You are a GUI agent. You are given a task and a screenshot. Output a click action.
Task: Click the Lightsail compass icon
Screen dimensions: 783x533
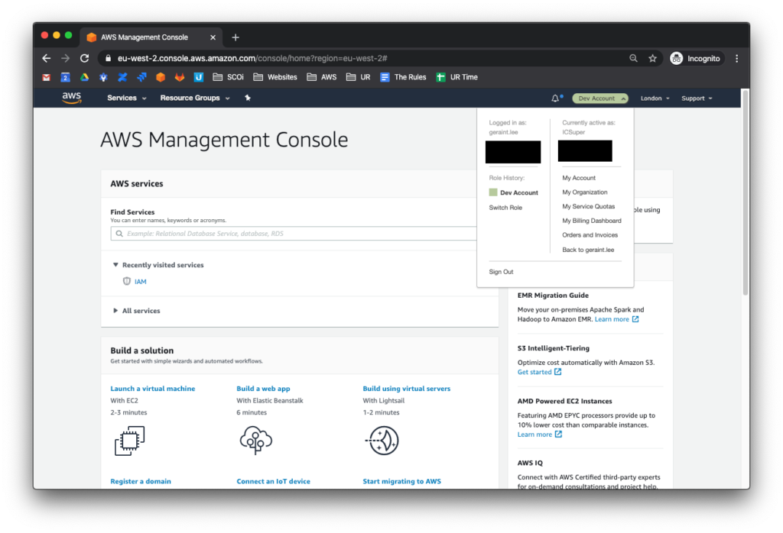coord(382,441)
